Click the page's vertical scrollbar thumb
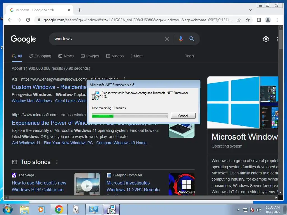The height and width of the screenshot is (215, 287). (x=281, y=39)
